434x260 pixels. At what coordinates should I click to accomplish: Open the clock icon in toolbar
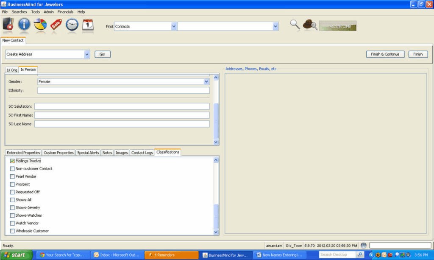click(x=72, y=25)
